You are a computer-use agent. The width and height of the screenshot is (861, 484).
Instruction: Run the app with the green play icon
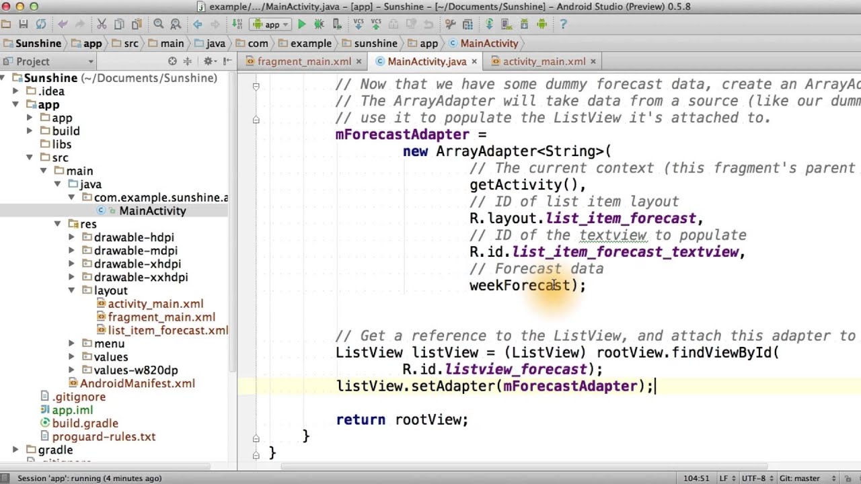pyautogui.click(x=301, y=25)
